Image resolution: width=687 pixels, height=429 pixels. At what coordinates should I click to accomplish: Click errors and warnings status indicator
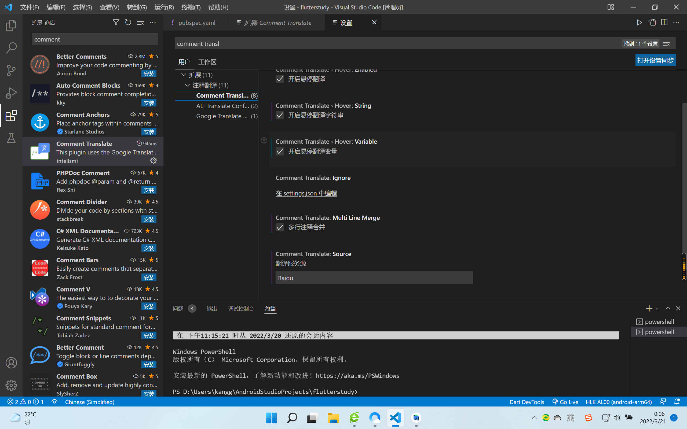pos(25,402)
